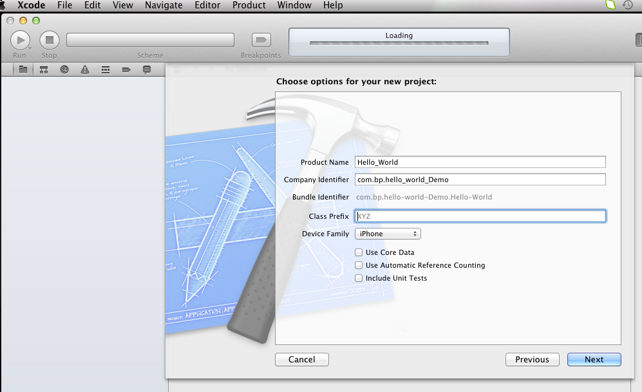Image resolution: width=642 pixels, height=392 pixels.
Task: Open the Editor menu
Action: pos(207,5)
